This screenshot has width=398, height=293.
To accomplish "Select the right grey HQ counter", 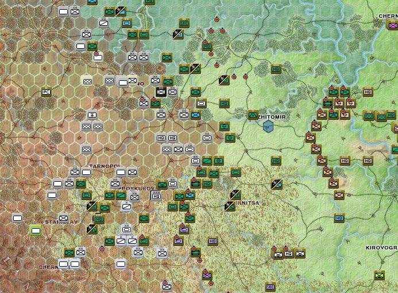I will (172, 138).
